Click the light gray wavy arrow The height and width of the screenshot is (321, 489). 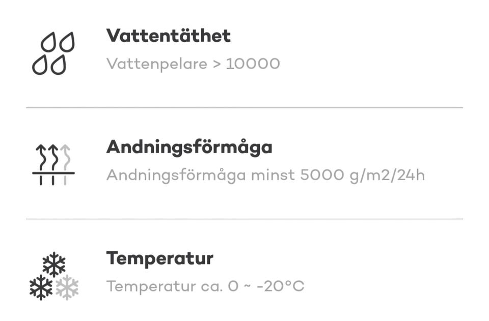click(65, 159)
